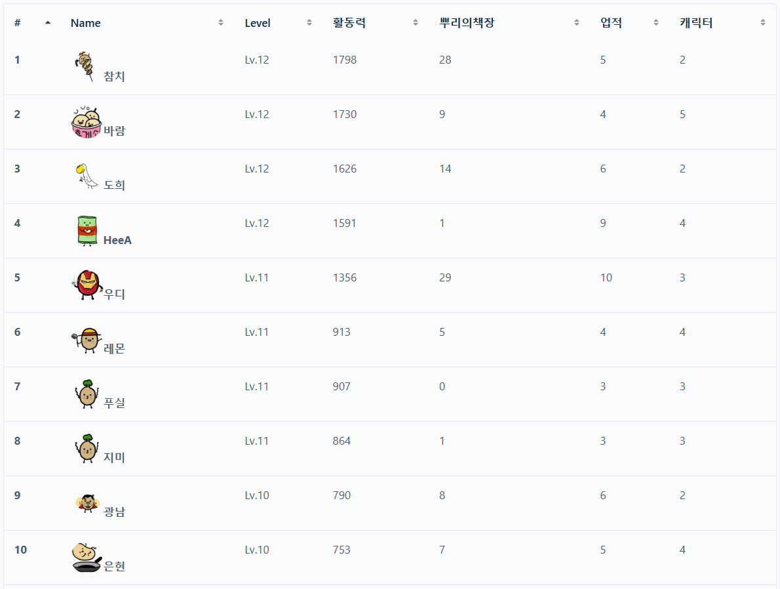This screenshot has height=589, width=780.
Task: Open the 참치 player name
Action: pyautogui.click(x=114, y=77)
